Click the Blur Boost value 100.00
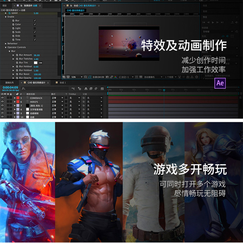Screen dimensions: 243x243 pos(37,74)
